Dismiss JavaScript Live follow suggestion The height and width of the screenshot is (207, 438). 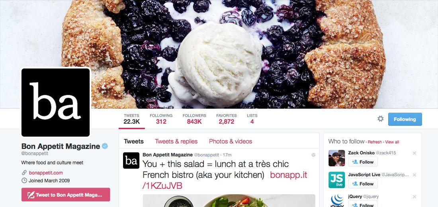point(414,175)
